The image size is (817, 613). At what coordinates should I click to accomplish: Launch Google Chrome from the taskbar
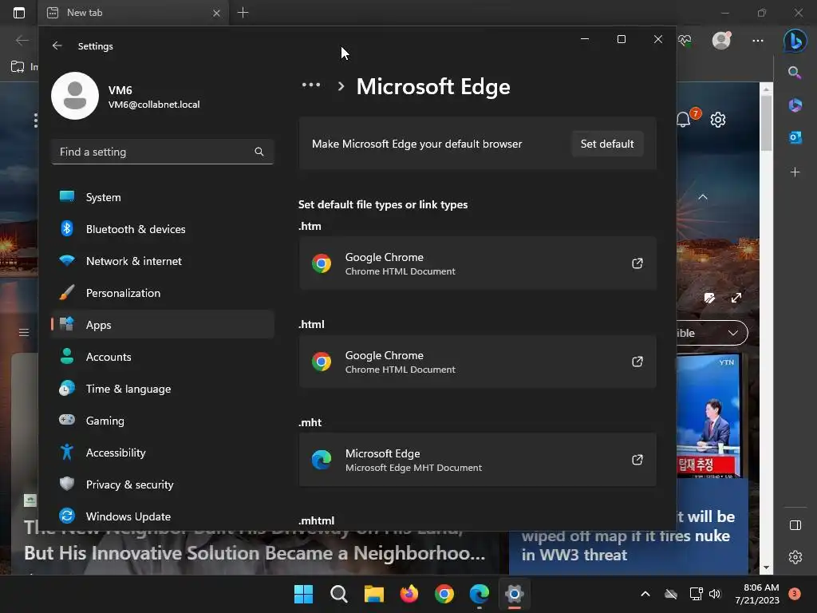[444, 594]
